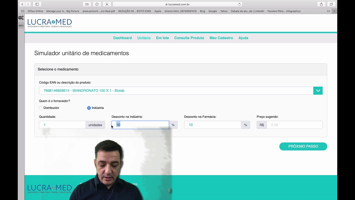
Task: Open the Apple bookmark
Action: click(x=158, y=11)
